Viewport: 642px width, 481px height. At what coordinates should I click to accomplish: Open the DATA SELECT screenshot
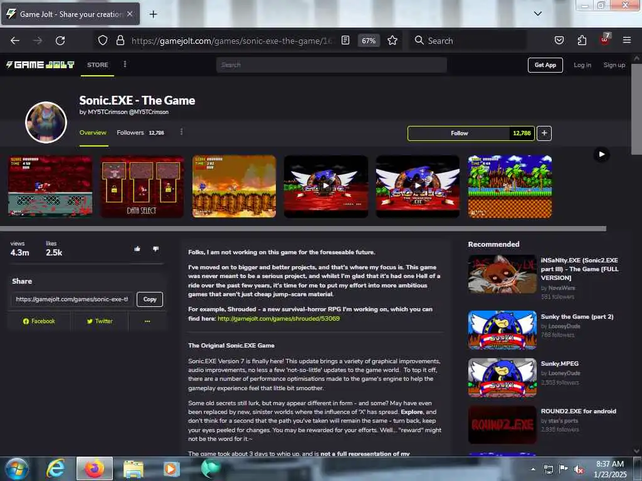tap(142, 186)
